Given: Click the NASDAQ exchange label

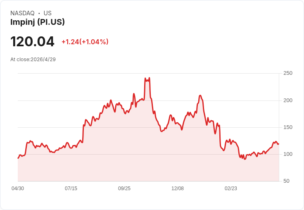Looking at the screenshot, I should click(x=22, y=13).
